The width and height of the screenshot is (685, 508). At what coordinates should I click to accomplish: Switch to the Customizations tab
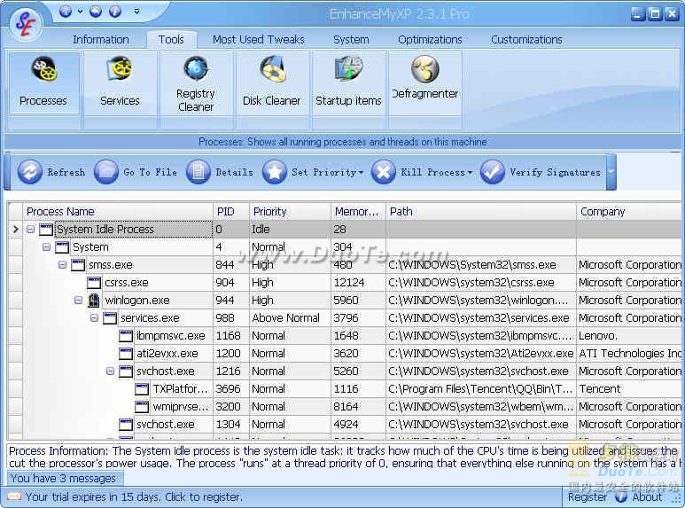coord(526,40)
